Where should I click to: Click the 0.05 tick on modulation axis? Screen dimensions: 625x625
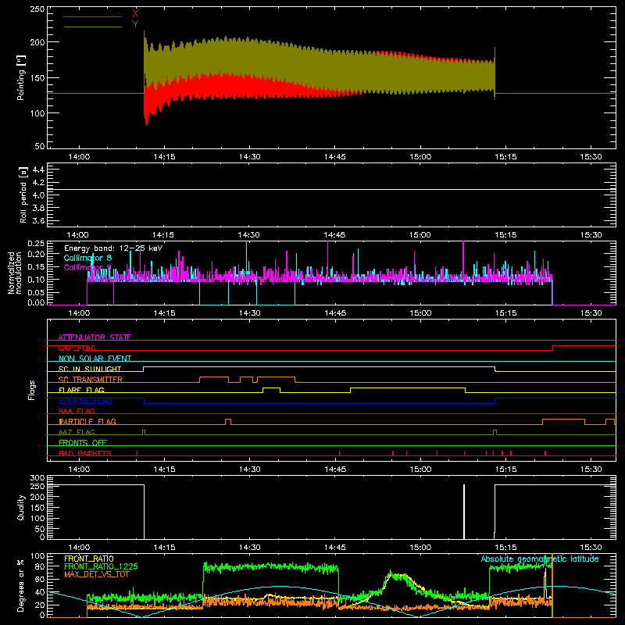point(37,292)
